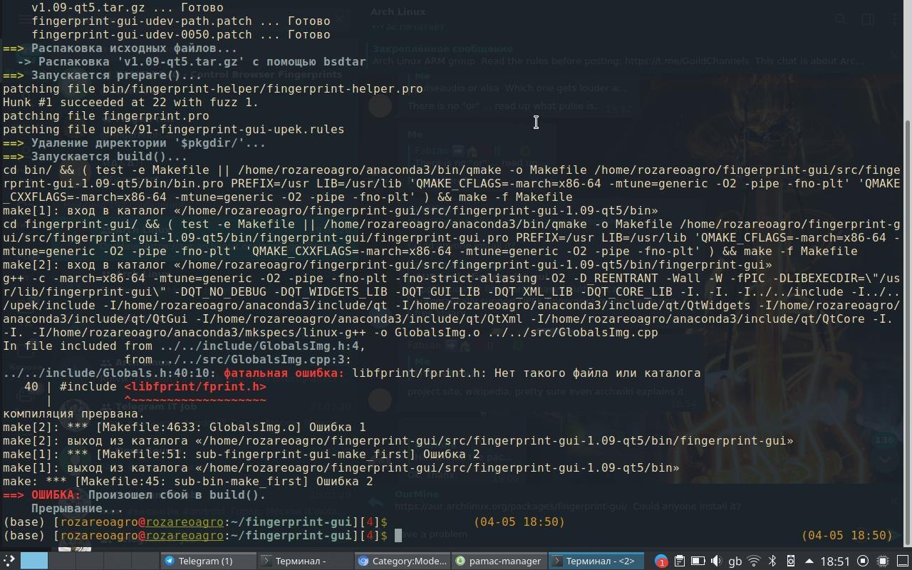This screenshot has width=912, height=570.
Task: Click the red '<libfprint/fprint.h>' include text
Action: click(x=195, y=386)
